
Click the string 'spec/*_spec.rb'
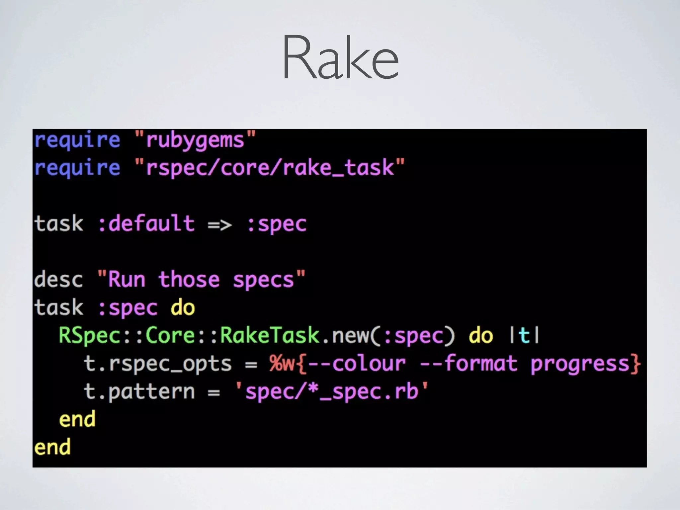(x=331, y=392)
